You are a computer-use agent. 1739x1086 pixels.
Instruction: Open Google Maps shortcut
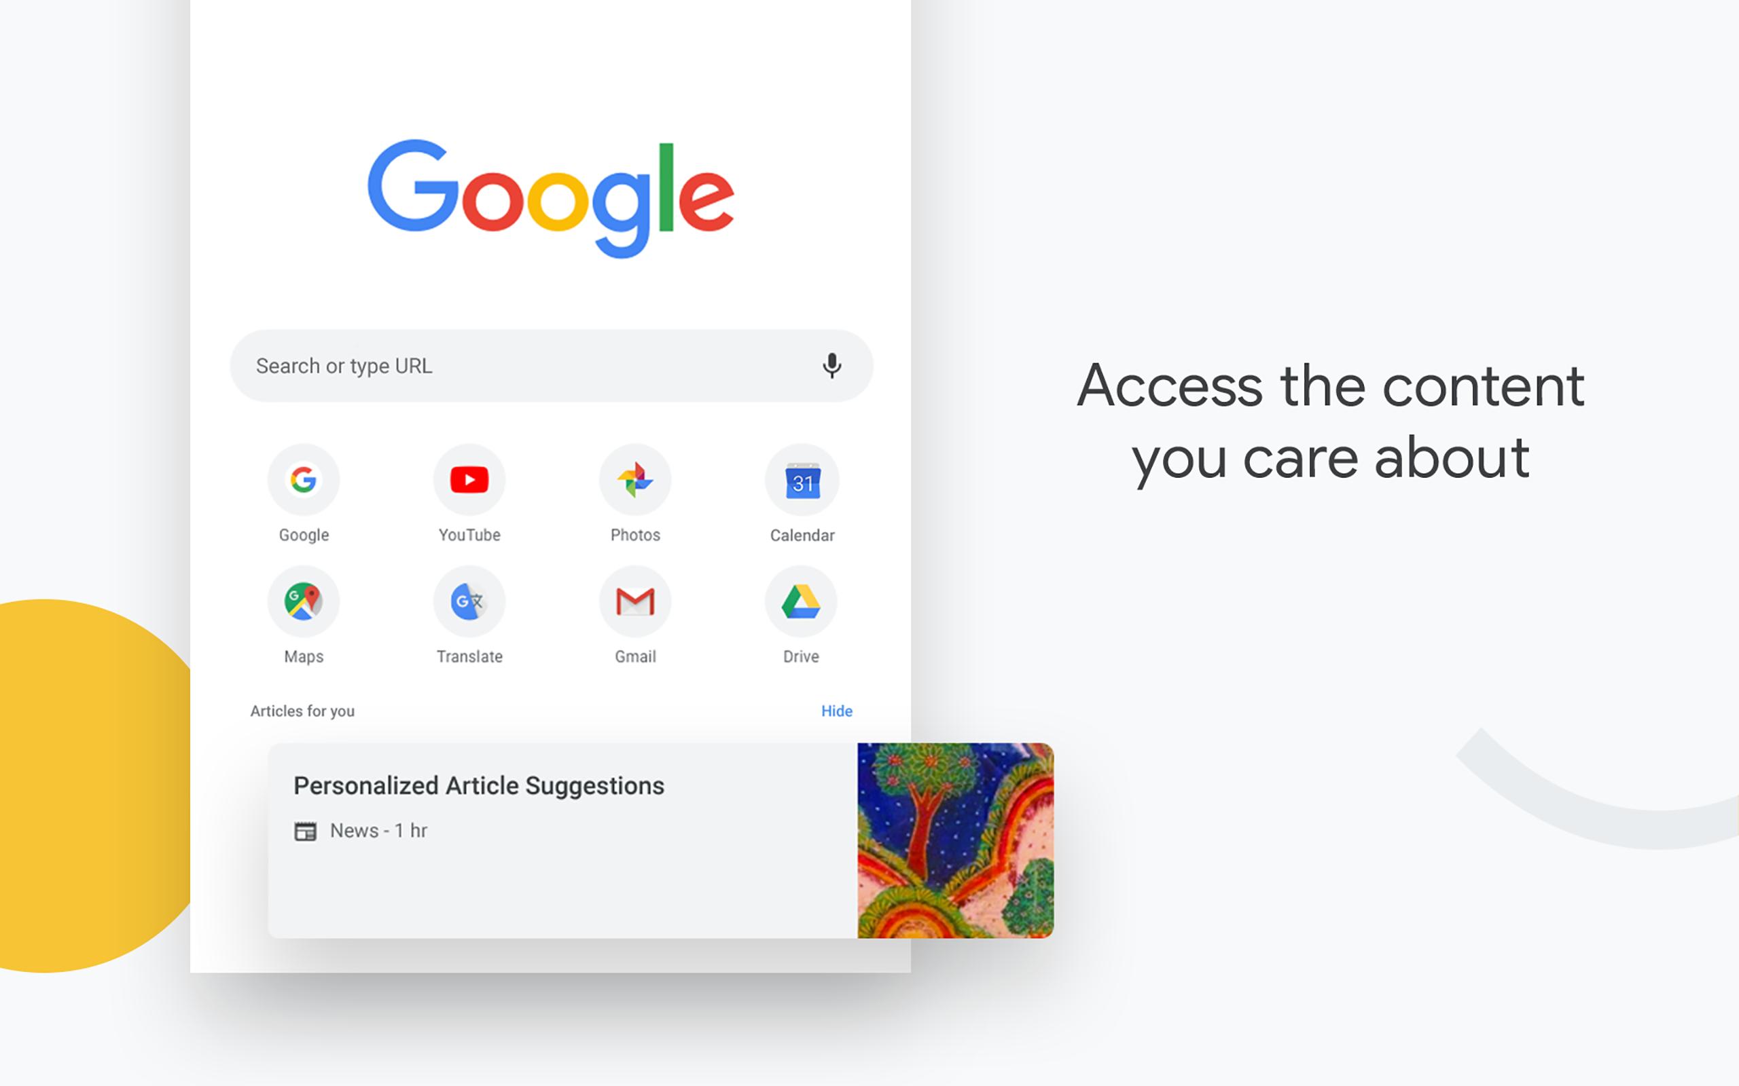[x=304, y=601]
